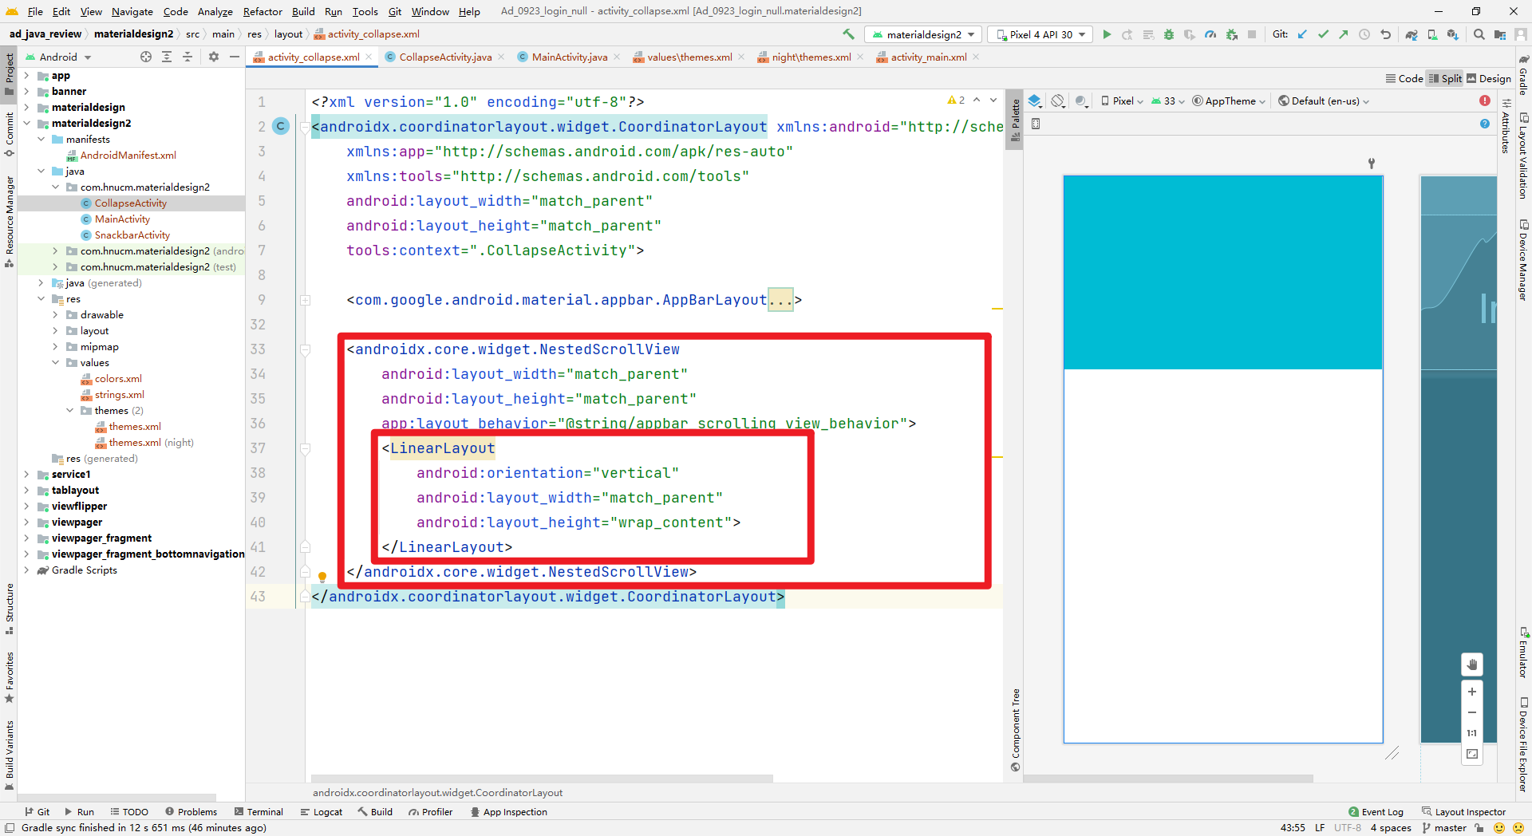The width and height of the screenshot is (1532, 836).
Task: Open Project panel settings gear
Action: pos(213,57)
